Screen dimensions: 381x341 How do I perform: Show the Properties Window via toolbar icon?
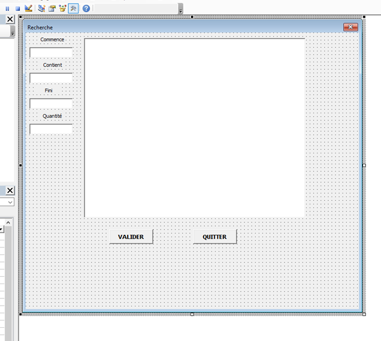pyautogui.click(x=52, y=8)
